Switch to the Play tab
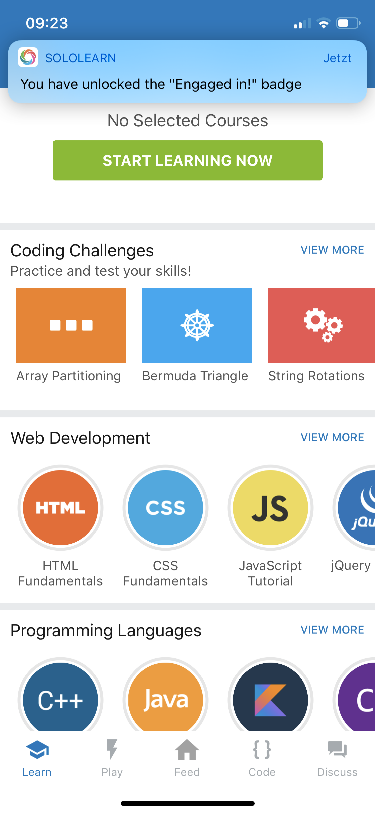Screen dimensions: 375x814 (x=112, y=758)
